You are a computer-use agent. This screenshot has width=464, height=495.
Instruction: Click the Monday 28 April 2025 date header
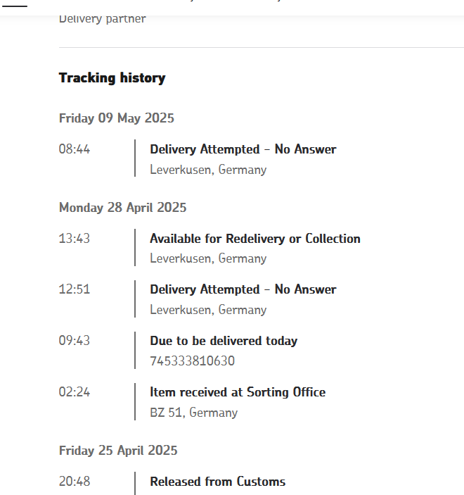[122, 208]
